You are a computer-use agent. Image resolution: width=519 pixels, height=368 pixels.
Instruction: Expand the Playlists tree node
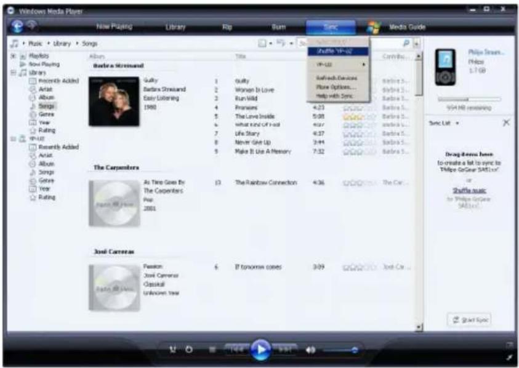click(14, 55)
